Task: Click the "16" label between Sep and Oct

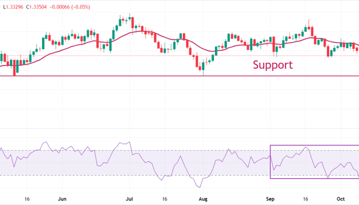Action: point(305,198)
